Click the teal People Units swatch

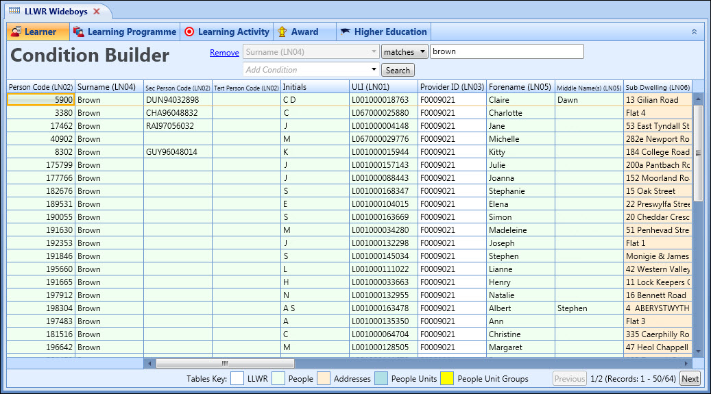(381, 379)
